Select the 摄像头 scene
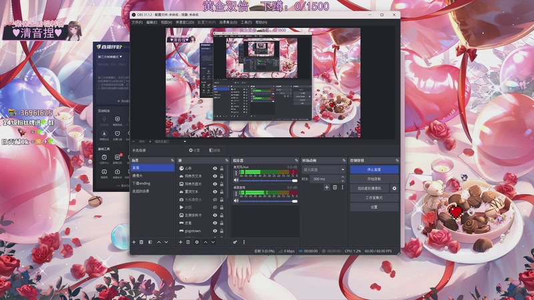The height and width of the screenshot is (300, 534). click(x=153, y=175)
